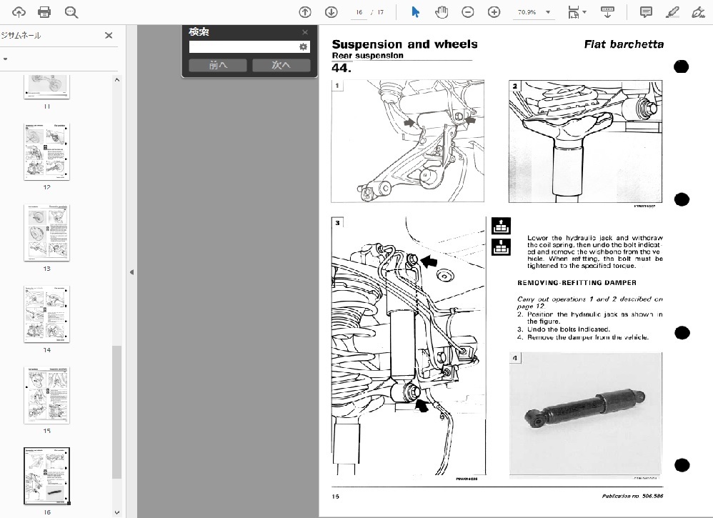The width and height of the screenshot is (713, 518).
Task: Go to previous page with the up arrow
Action: tap(305, 12)
